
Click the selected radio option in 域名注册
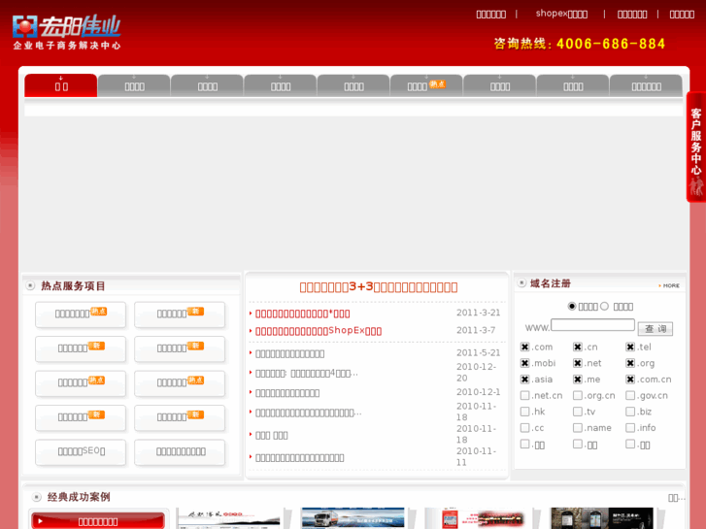[572, 306]
